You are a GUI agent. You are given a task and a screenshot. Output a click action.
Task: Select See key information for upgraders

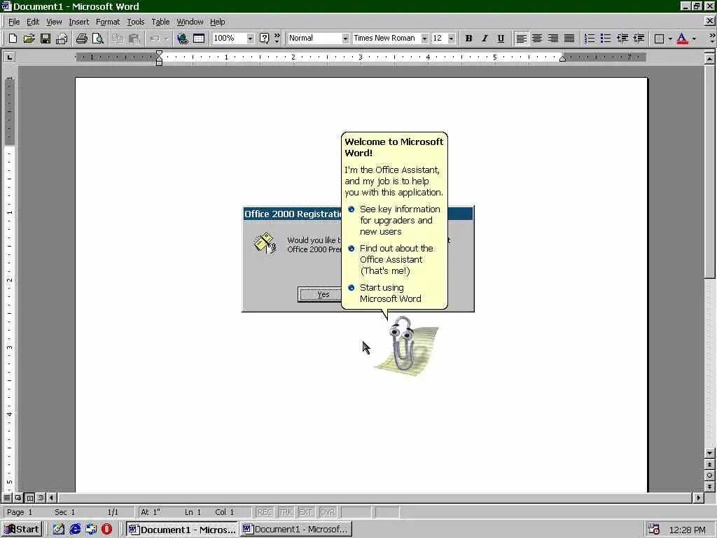click(395, 220)
